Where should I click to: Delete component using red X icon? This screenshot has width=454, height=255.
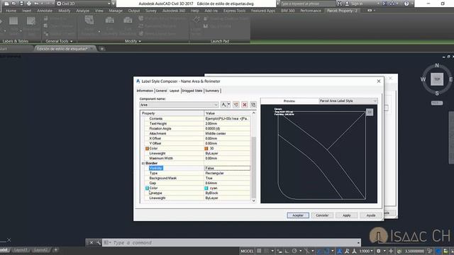pyautogui.click(x=245, y=105)
